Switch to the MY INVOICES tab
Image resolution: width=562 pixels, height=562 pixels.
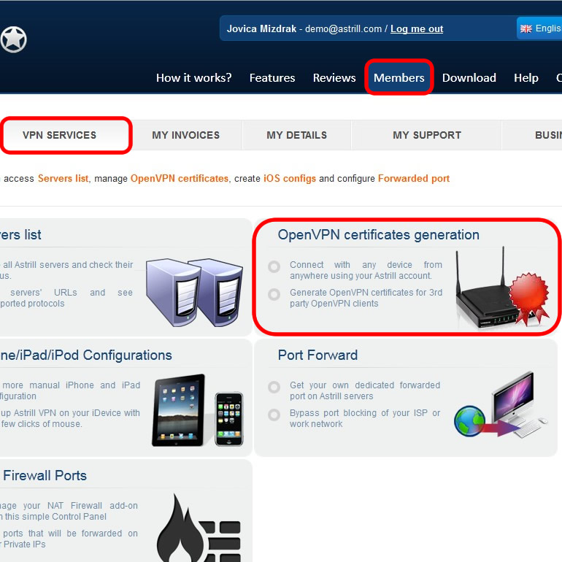click(185, 135)
